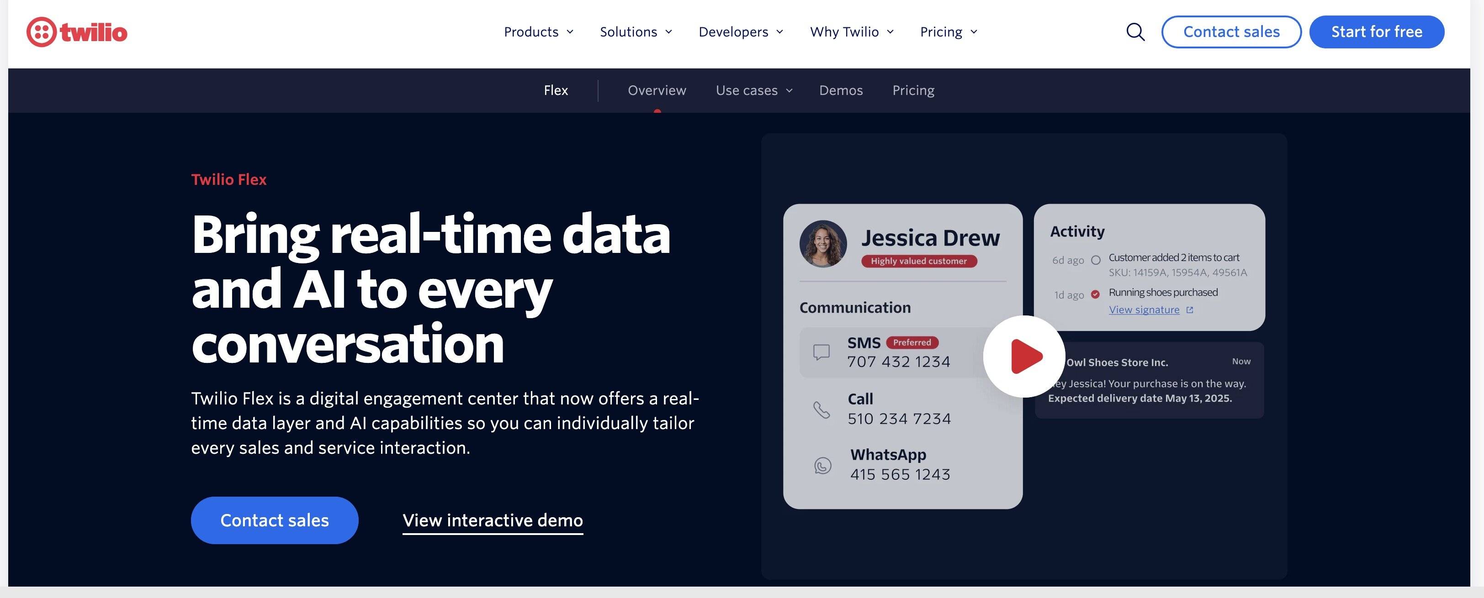The height and width of the screenshot is (598, 1484).
Task: Open the Developers dropdown
Action: (740, 32)
